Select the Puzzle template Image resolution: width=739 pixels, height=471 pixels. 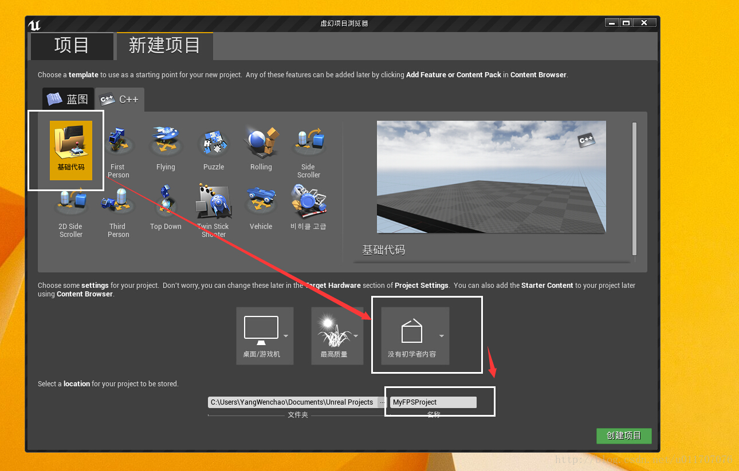[x=214, y=149]
